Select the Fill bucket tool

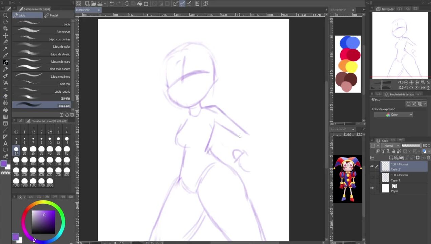pos(5,110)
